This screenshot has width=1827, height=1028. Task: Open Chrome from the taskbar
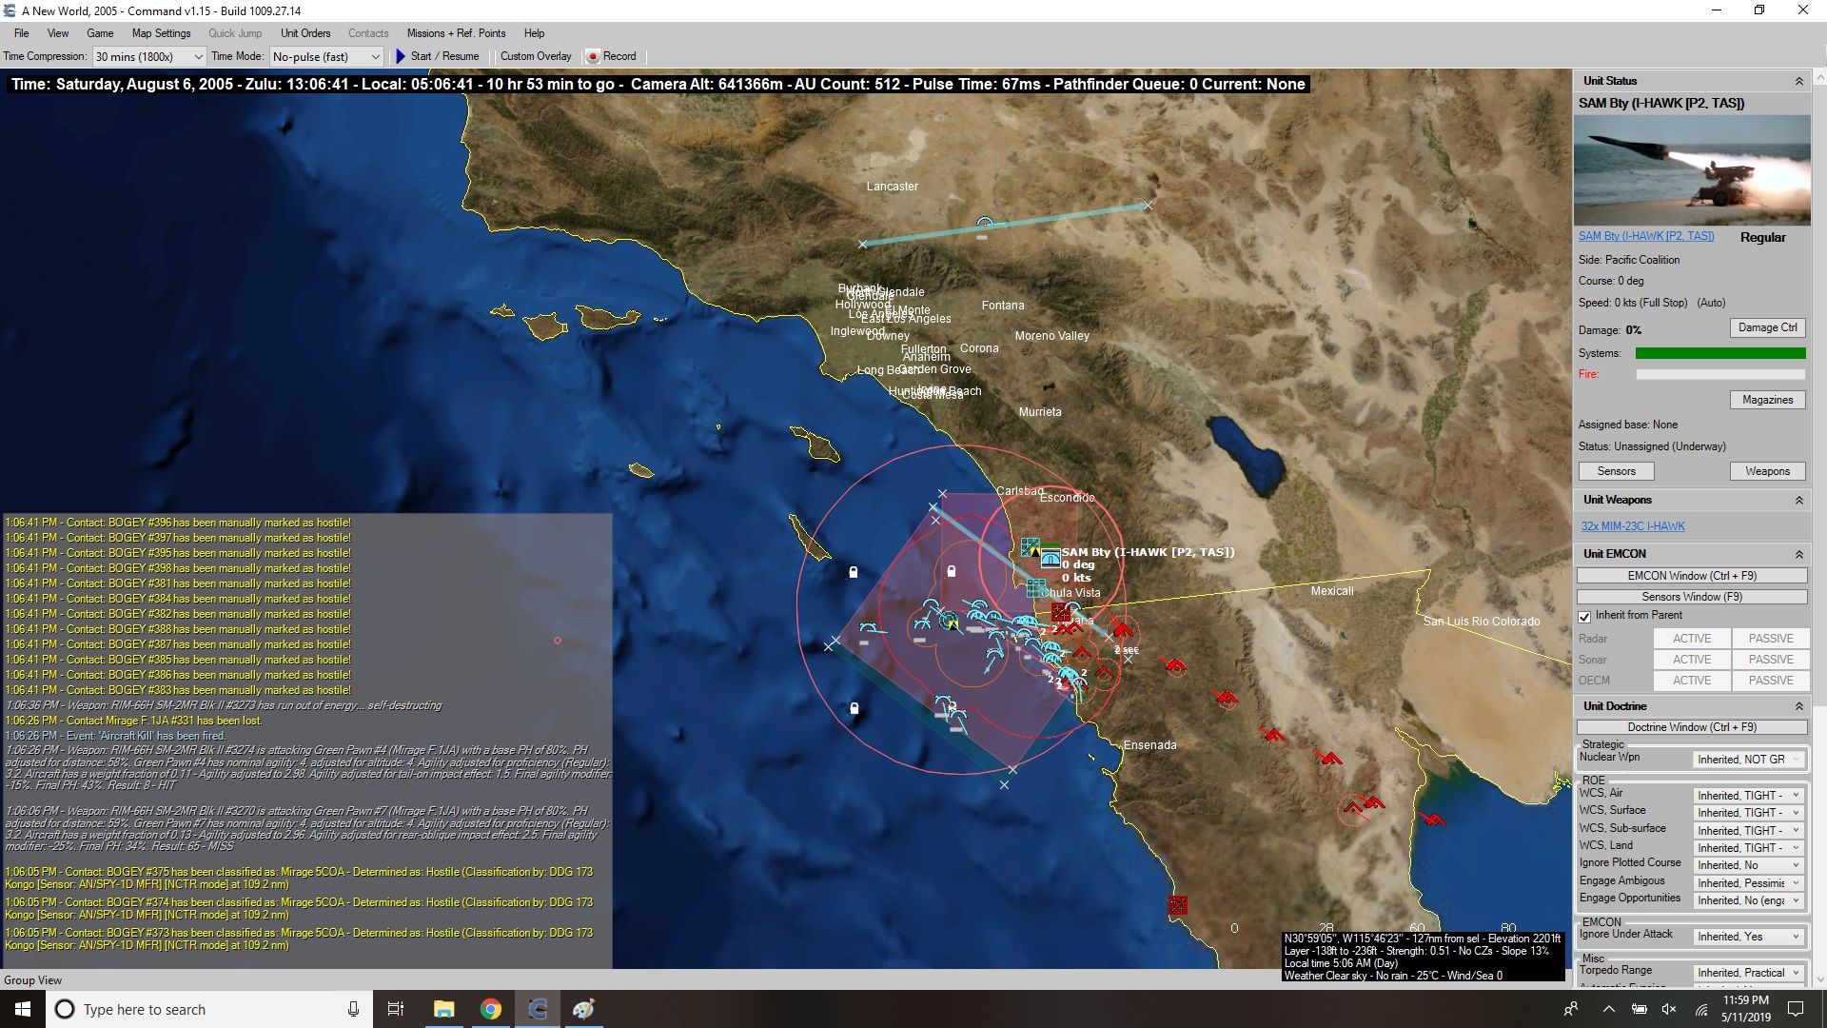point(490,1009)
